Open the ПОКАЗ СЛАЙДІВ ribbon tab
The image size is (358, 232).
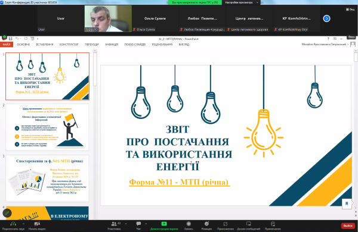tap(135, 45)
